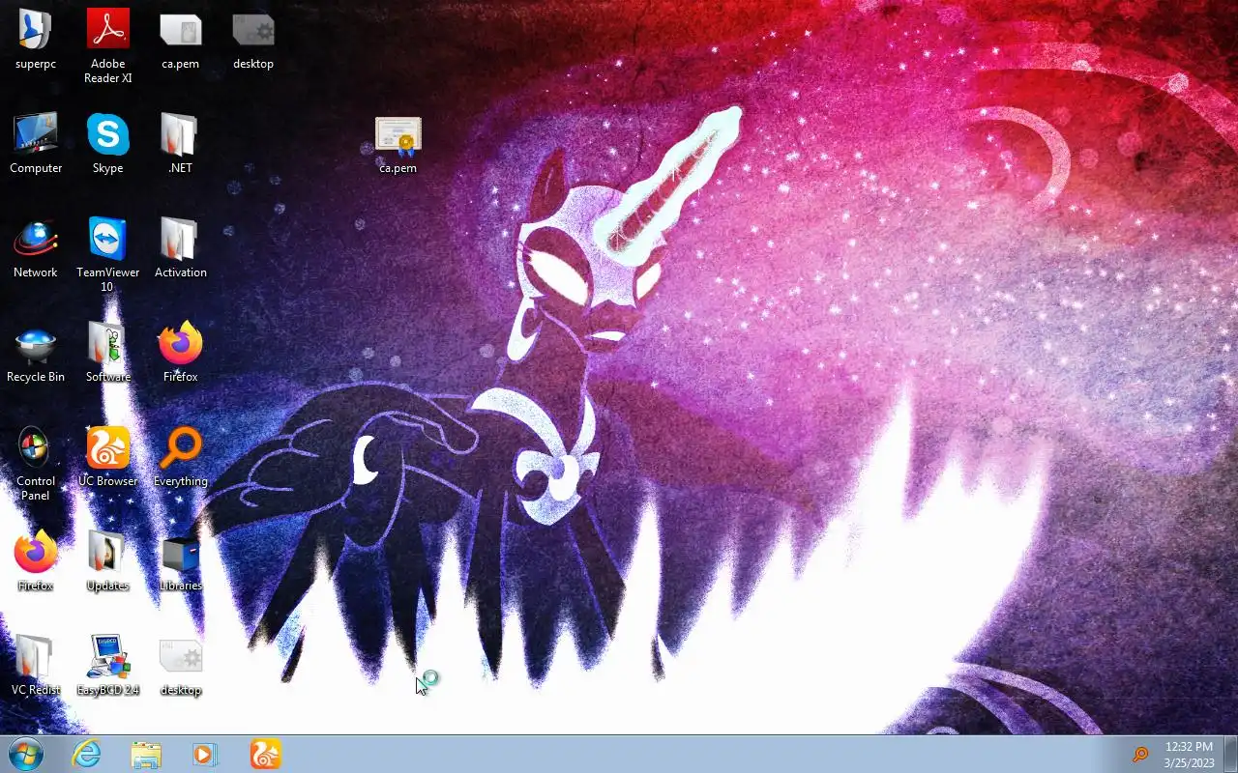Click the Show desktop button
This screenshot has height=773, width=1238.
pyautogui.click(x=1230, y=754)
